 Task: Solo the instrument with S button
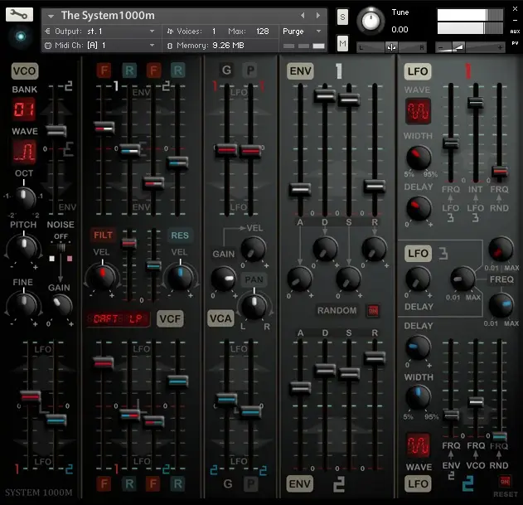[342, 17]
